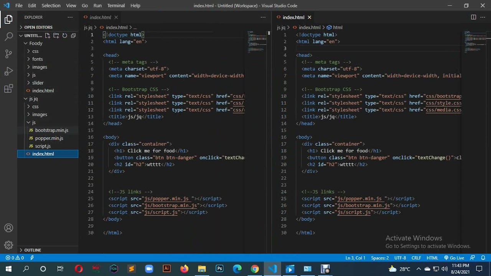Change the end-of-line sequence CRLF
The image size is (491, 276).
point(416,258)
